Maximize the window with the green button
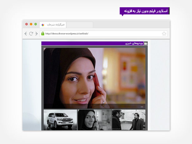The image size is (192, 144). click(x=36, y=24)
